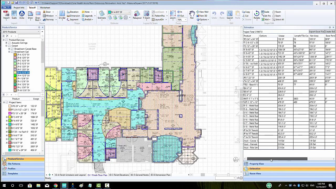The width and height of the screenshot is (336, 189).
Task: Select the Segment tool
Action: pos(72,19)
